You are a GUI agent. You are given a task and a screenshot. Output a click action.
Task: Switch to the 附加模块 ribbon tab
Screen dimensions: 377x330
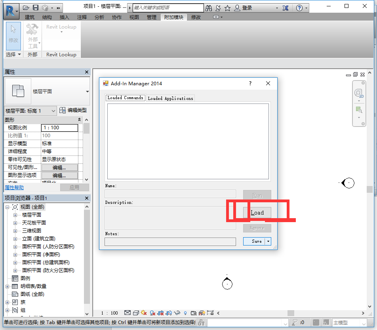click(x=173, y=17)
